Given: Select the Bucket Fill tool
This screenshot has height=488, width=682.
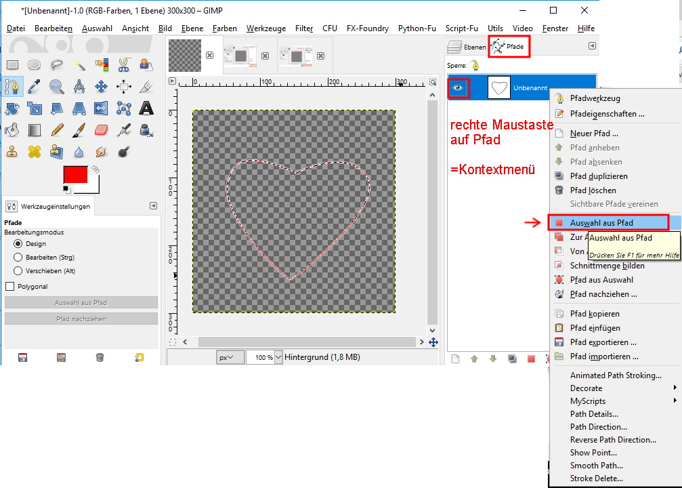Looking at the screenshot, I should 12,130.
